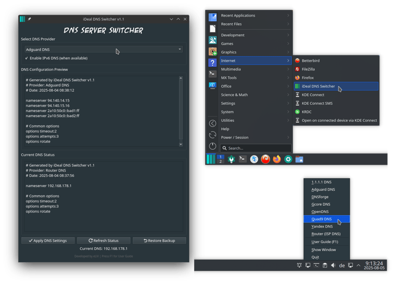The height and width of the screenshot is (284, 398).
Task: Click the DNS Configuration Preview scrollbar thumb
Action: tap(181, 110)
